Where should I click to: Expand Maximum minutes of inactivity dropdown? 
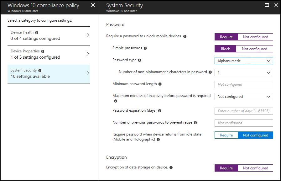pyautogui.click(x=243, y=97)
